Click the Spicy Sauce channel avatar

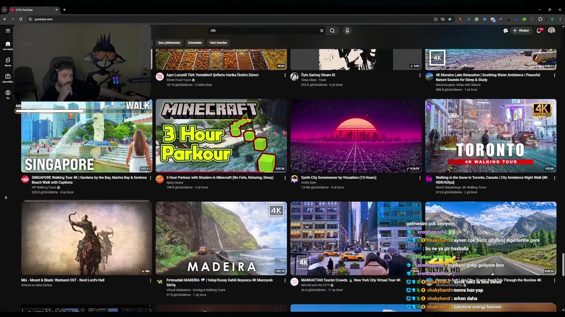click(x=160, y=179)
